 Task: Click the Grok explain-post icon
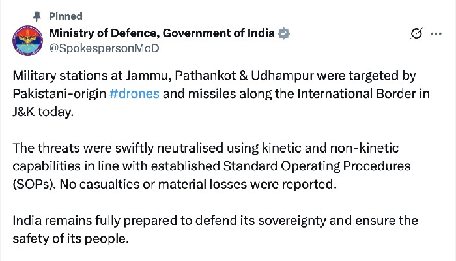click(416, 34)
